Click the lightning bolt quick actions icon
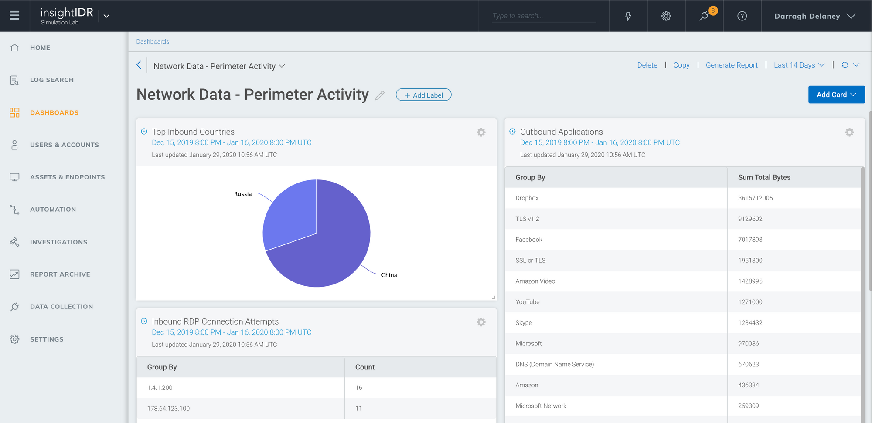 click(x=628, y=16)
